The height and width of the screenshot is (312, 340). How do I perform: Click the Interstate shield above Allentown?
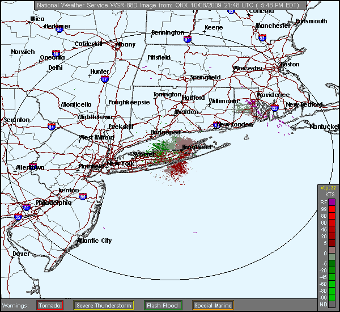(33, 166)
